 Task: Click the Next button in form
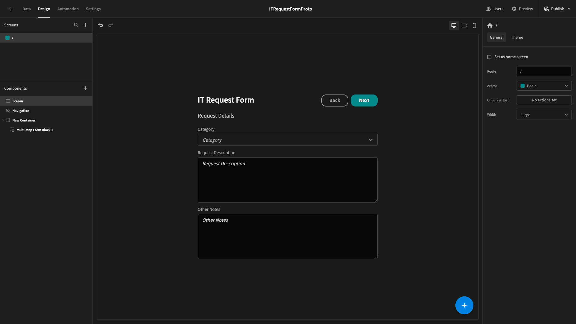[x=364, y=100]
